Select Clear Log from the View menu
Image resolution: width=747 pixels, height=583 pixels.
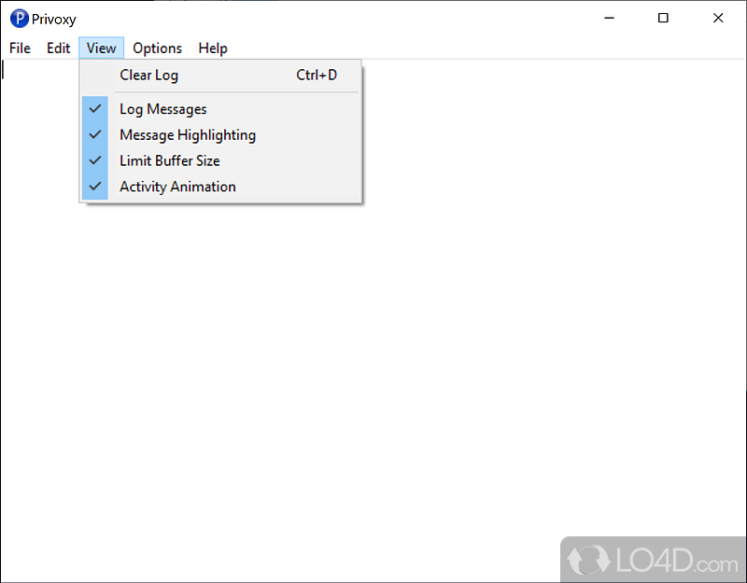tap(148, 76)
